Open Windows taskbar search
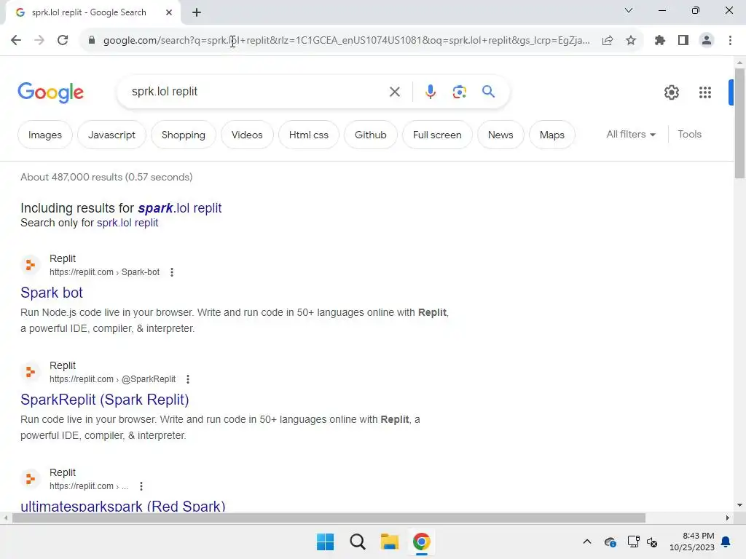The height and width of the screenshot is (559, 746). (x=357, y=542)
